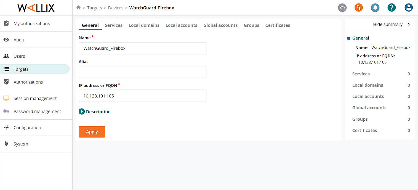Switch to the Services tab
This screenshot has height=190, width=418.
coord(113,25)
